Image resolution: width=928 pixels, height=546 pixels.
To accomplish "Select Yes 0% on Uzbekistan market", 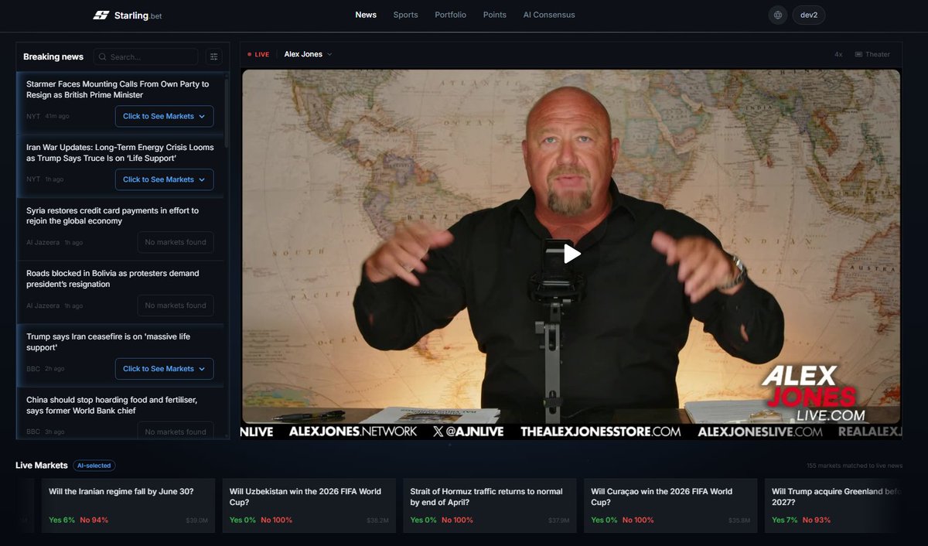I will coord(243,520).
